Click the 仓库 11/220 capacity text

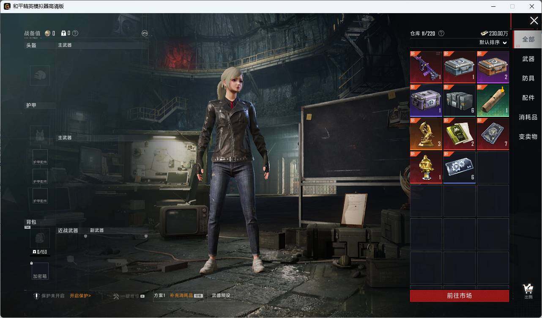[423, 33]
